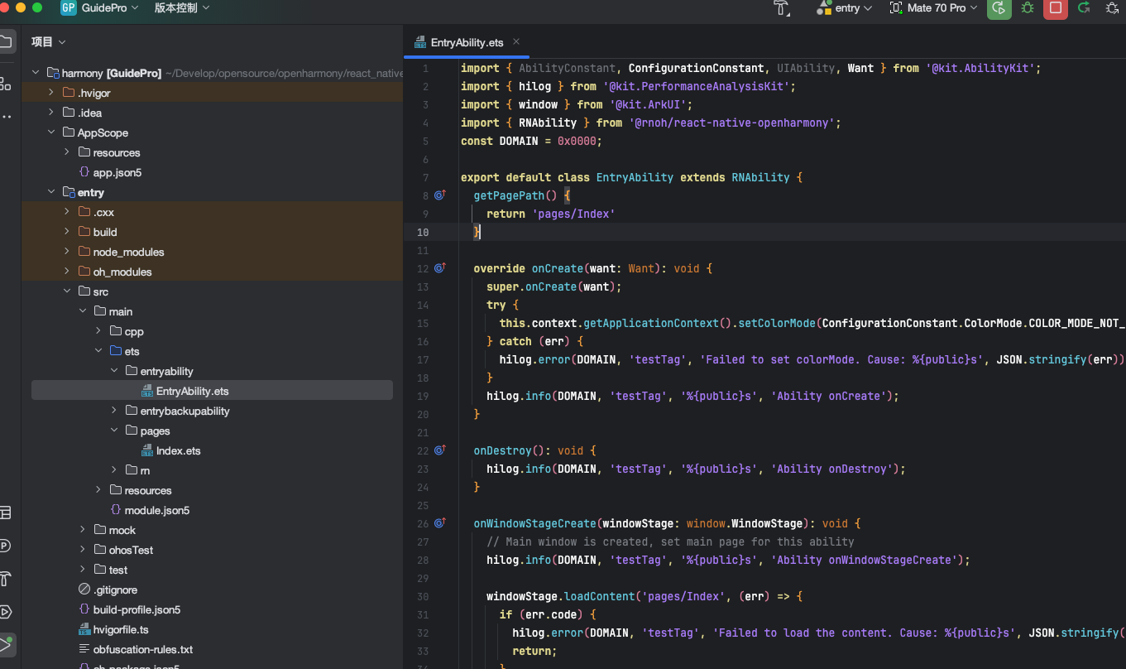This screenshot has width=1126, height=669.
Task: Collapse the src folder
Action: point(67,291)
